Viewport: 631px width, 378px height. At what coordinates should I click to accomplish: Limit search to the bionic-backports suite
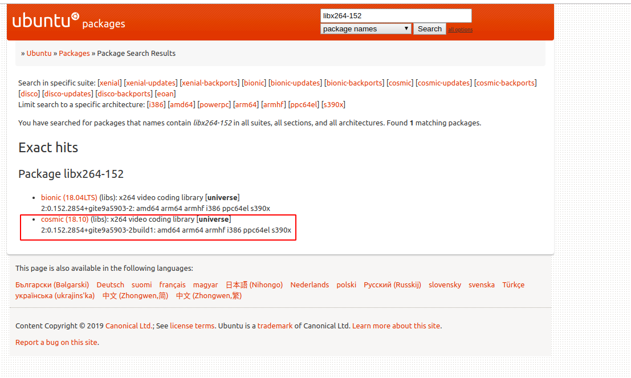(x=355, y=83)
